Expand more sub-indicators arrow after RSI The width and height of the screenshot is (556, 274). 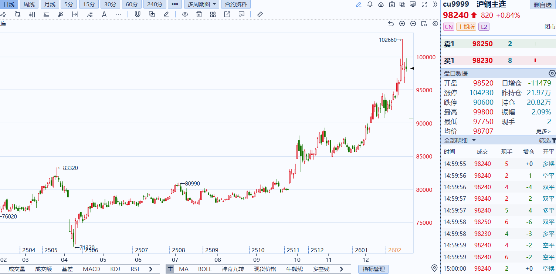point(151,269)
